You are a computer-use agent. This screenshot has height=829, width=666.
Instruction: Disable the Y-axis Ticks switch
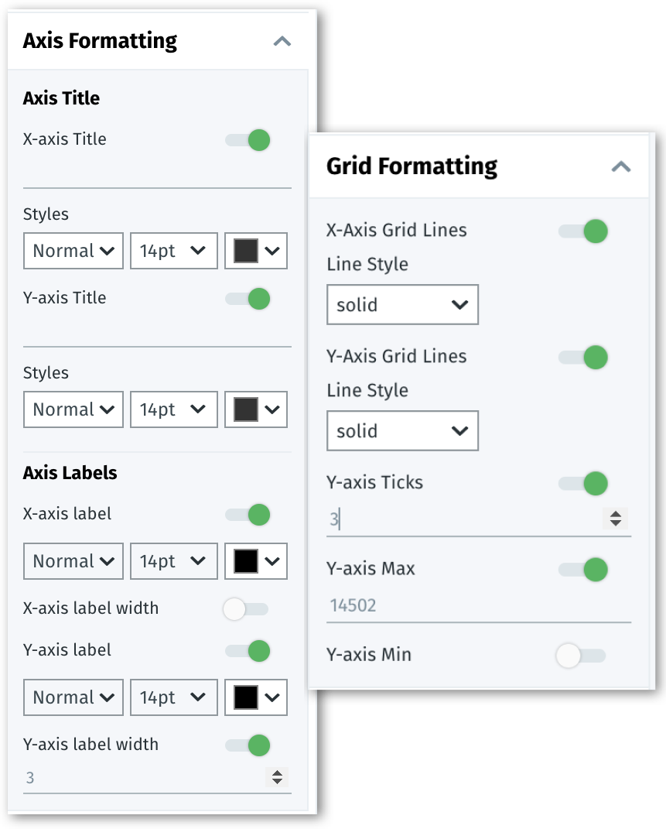[584, 484]
